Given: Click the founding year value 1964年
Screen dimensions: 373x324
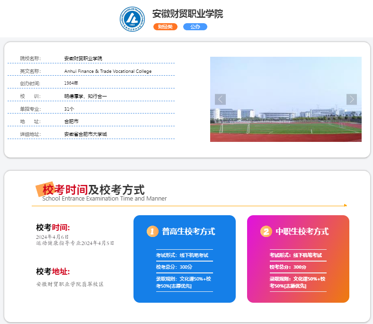Looking at the screenshot, I should 71,83.
